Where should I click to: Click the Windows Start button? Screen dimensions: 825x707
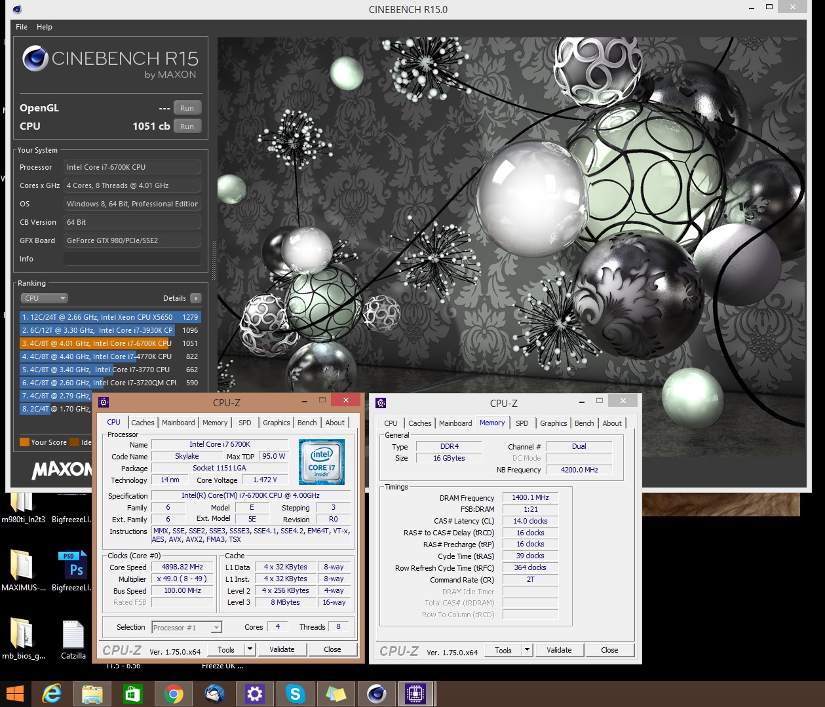(x=14, y=693)
